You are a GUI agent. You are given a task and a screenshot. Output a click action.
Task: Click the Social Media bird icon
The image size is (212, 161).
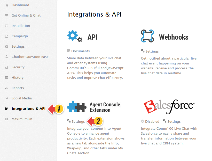coord(7,98)
